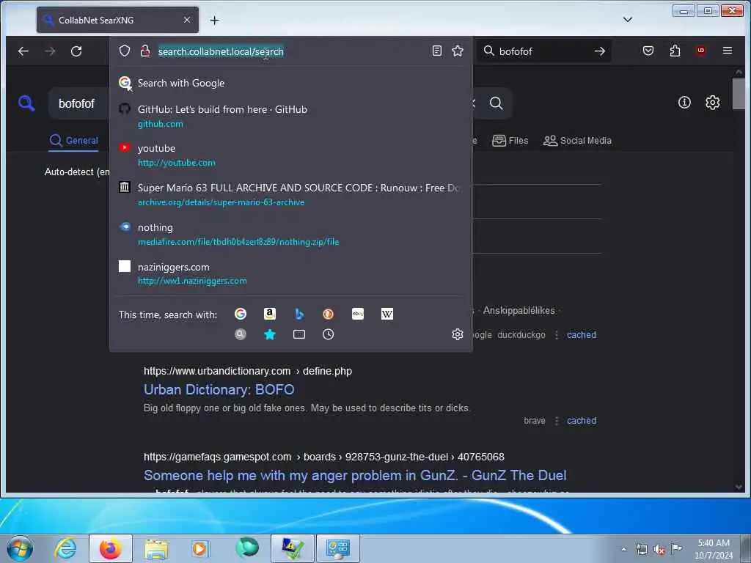Open the Auto-detect language dropdown
Screen dimensions: 751x563
(x=76, y=172)
